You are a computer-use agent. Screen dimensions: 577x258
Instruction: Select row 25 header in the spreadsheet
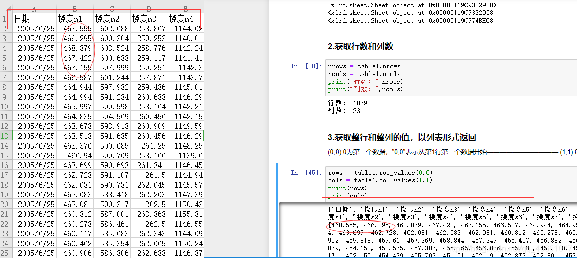point(6,253)
